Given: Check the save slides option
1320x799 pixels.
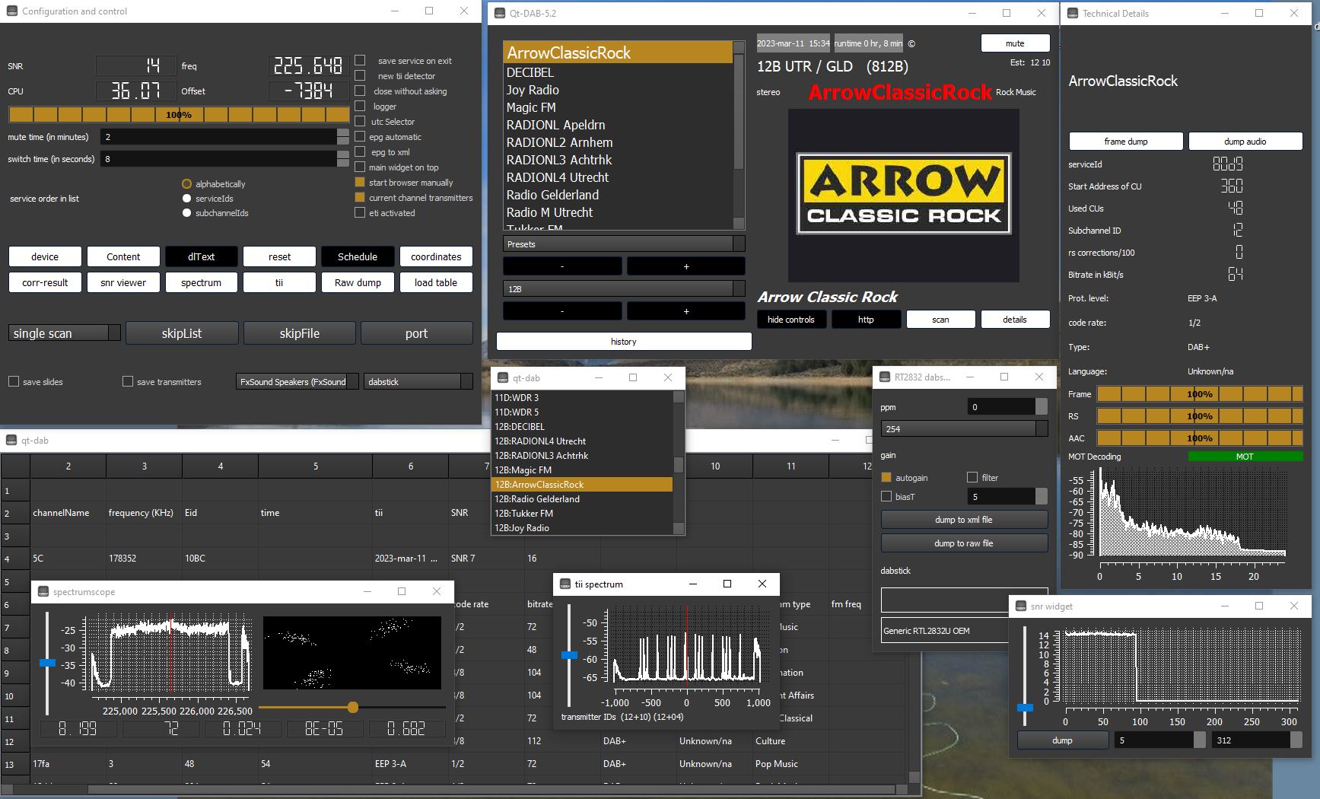Looking at the screenshot, I should (x=14, y=381).
